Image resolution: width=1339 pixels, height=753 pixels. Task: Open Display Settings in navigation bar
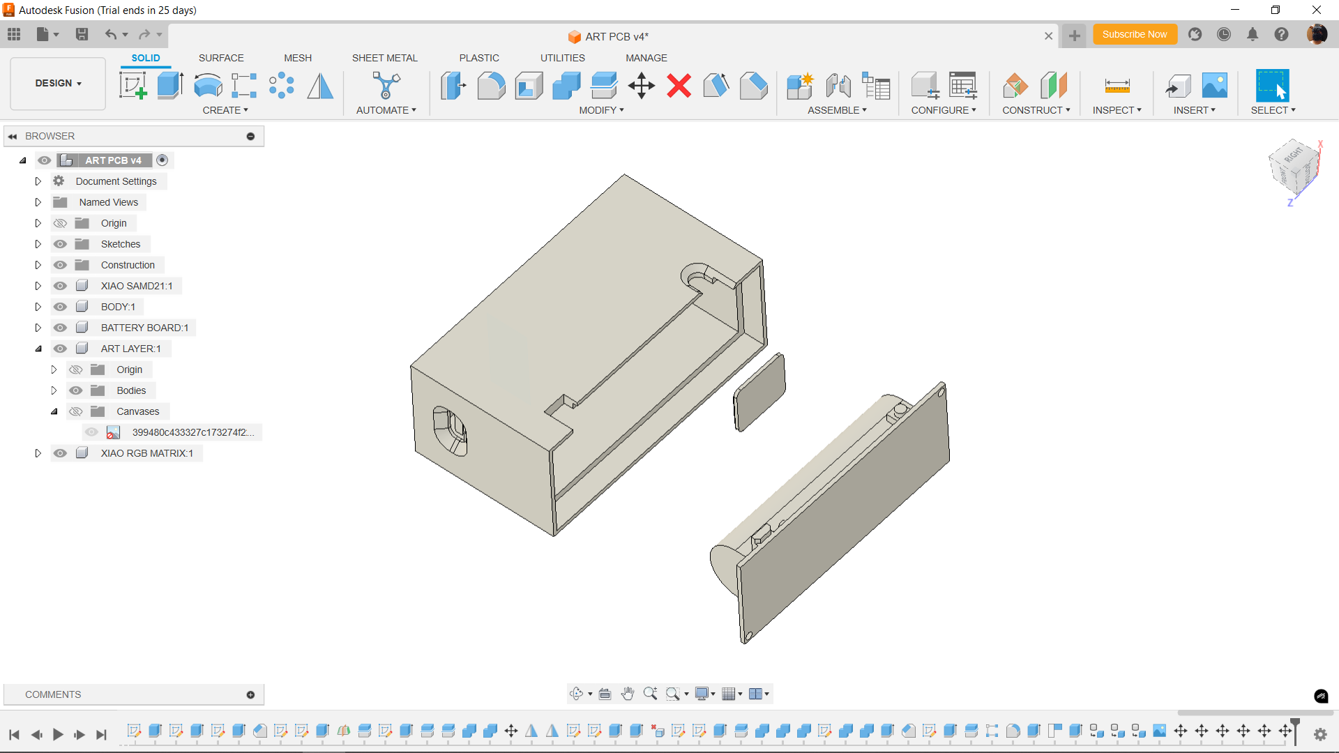point(702,694)
